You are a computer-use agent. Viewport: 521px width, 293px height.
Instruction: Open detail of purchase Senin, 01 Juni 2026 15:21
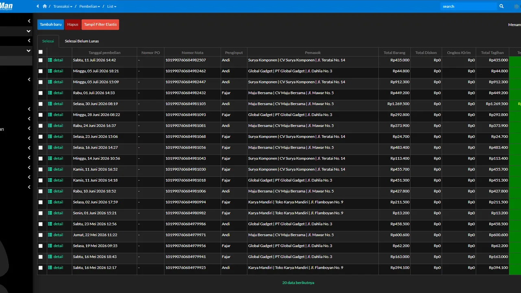tap(55, 213)
